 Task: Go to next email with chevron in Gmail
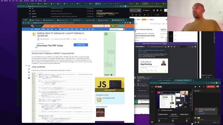click(165, 15)
